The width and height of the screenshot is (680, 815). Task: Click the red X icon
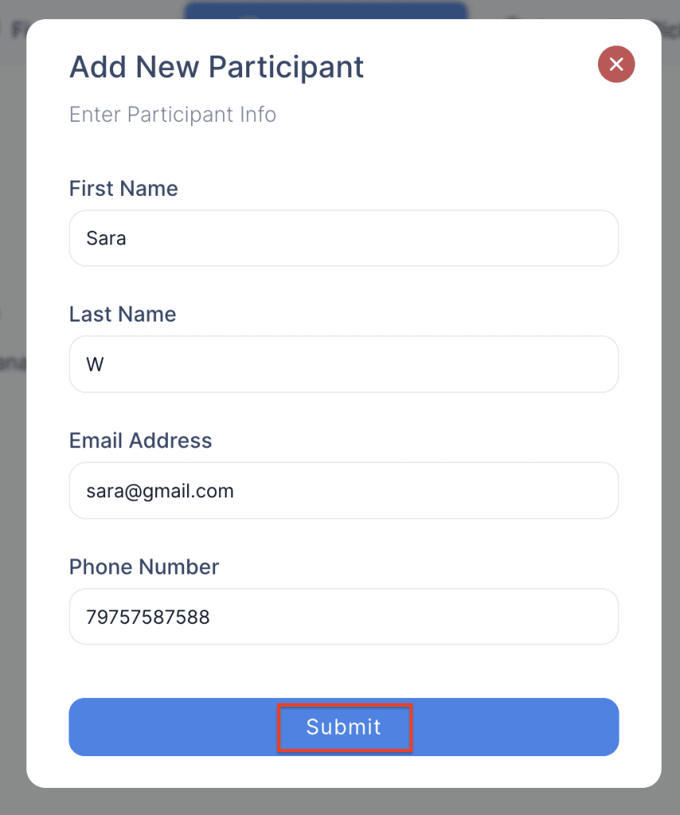point(616,64)
